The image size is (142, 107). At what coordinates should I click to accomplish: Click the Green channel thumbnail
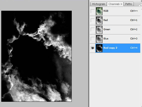click(x=99, y=30)
